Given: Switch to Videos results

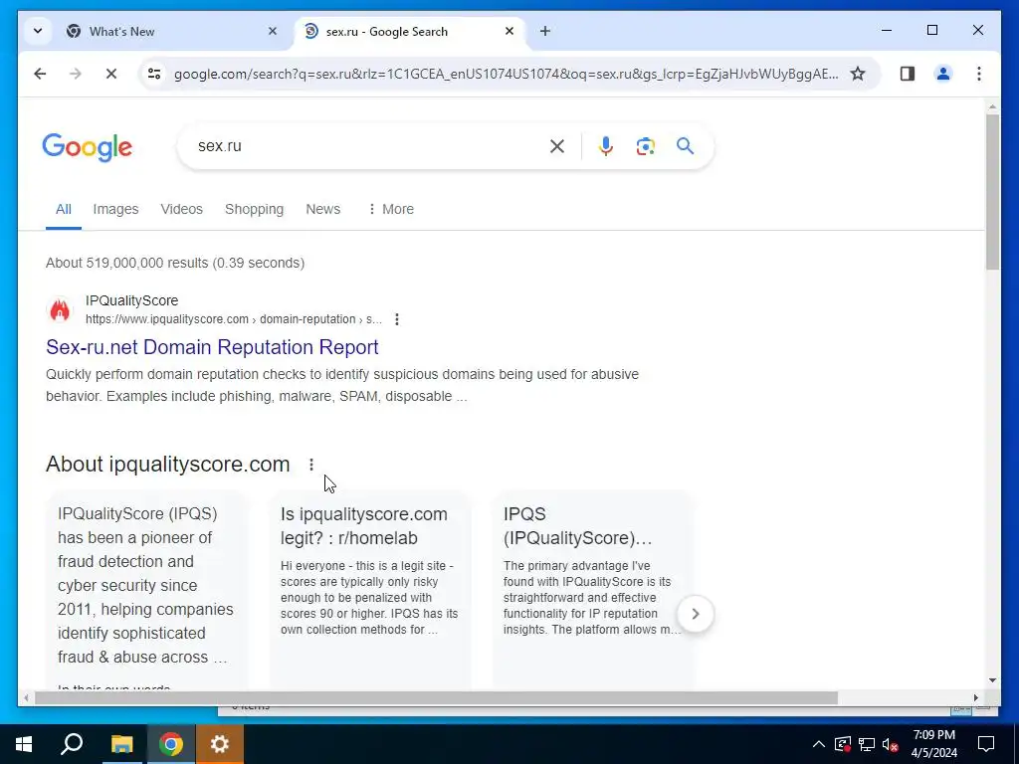Looking at the screenshot, I should pyautogui.click(x=182, y=209).
